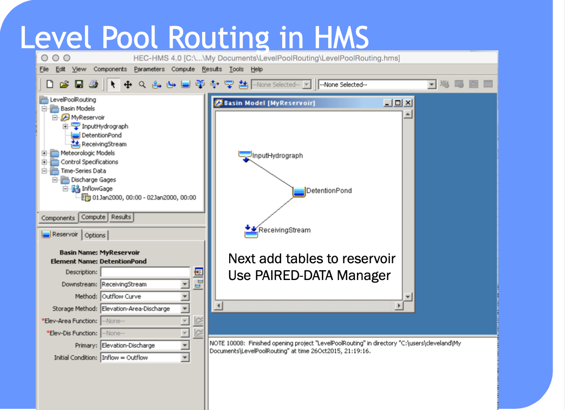
Task: Switch to the Compute tab
Action: (93, 217)
